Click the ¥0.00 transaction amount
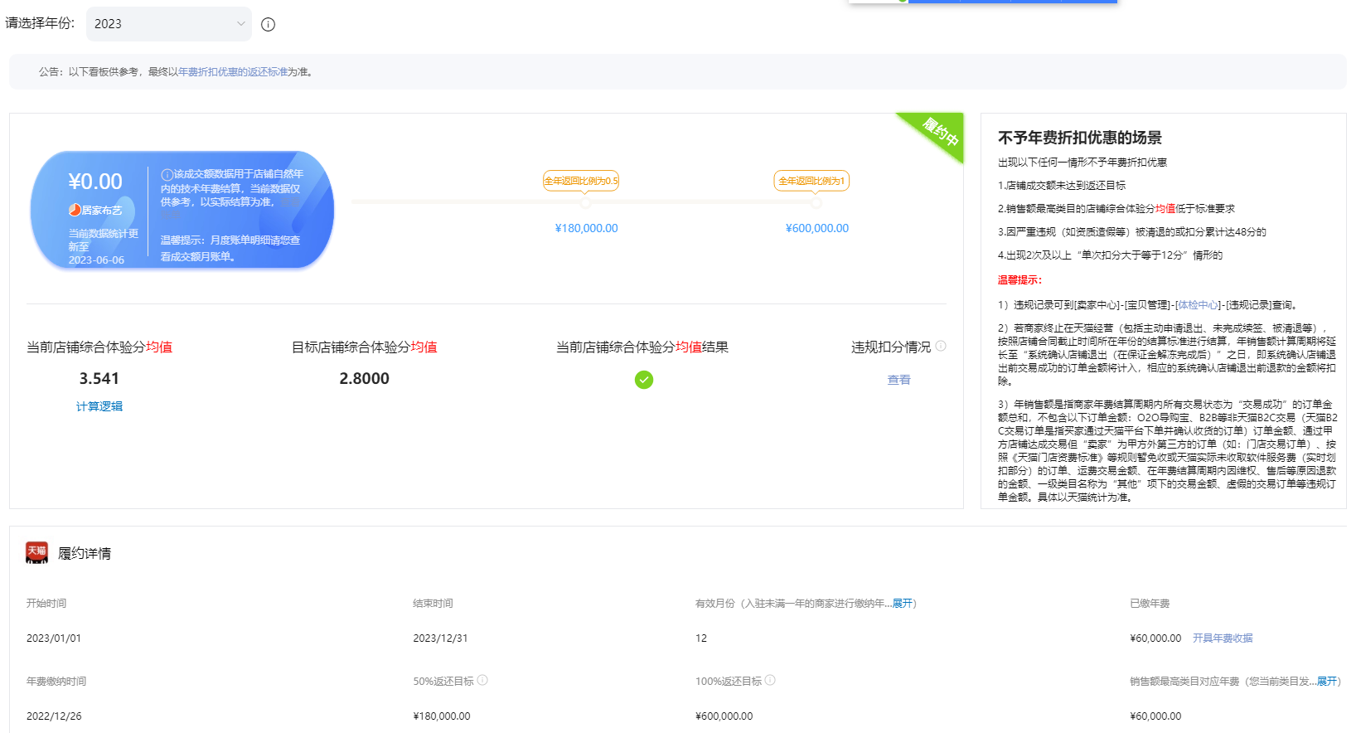 tap(95, 182)
